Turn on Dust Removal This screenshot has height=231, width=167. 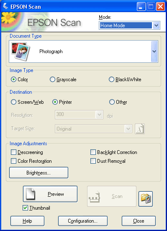pos(108,161)
